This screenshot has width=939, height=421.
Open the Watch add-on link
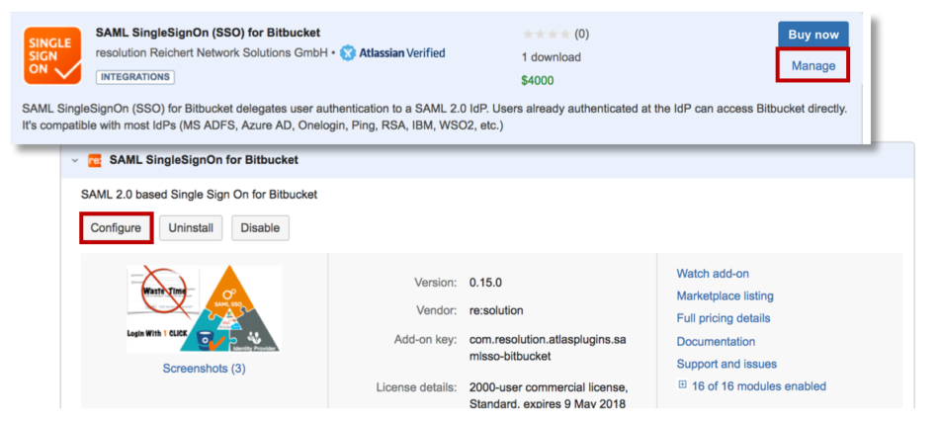[713, 274]
